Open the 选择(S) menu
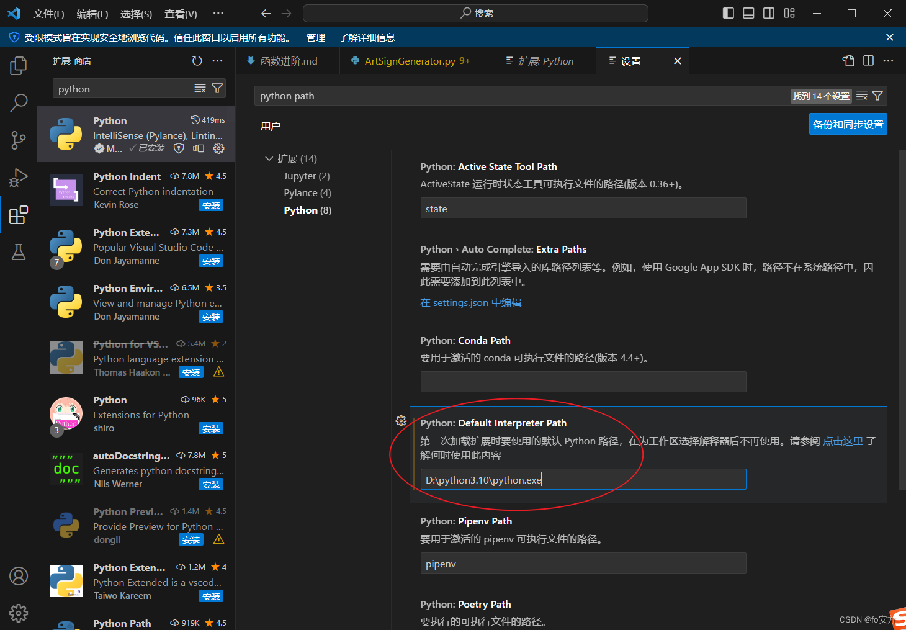 [136, 14]
